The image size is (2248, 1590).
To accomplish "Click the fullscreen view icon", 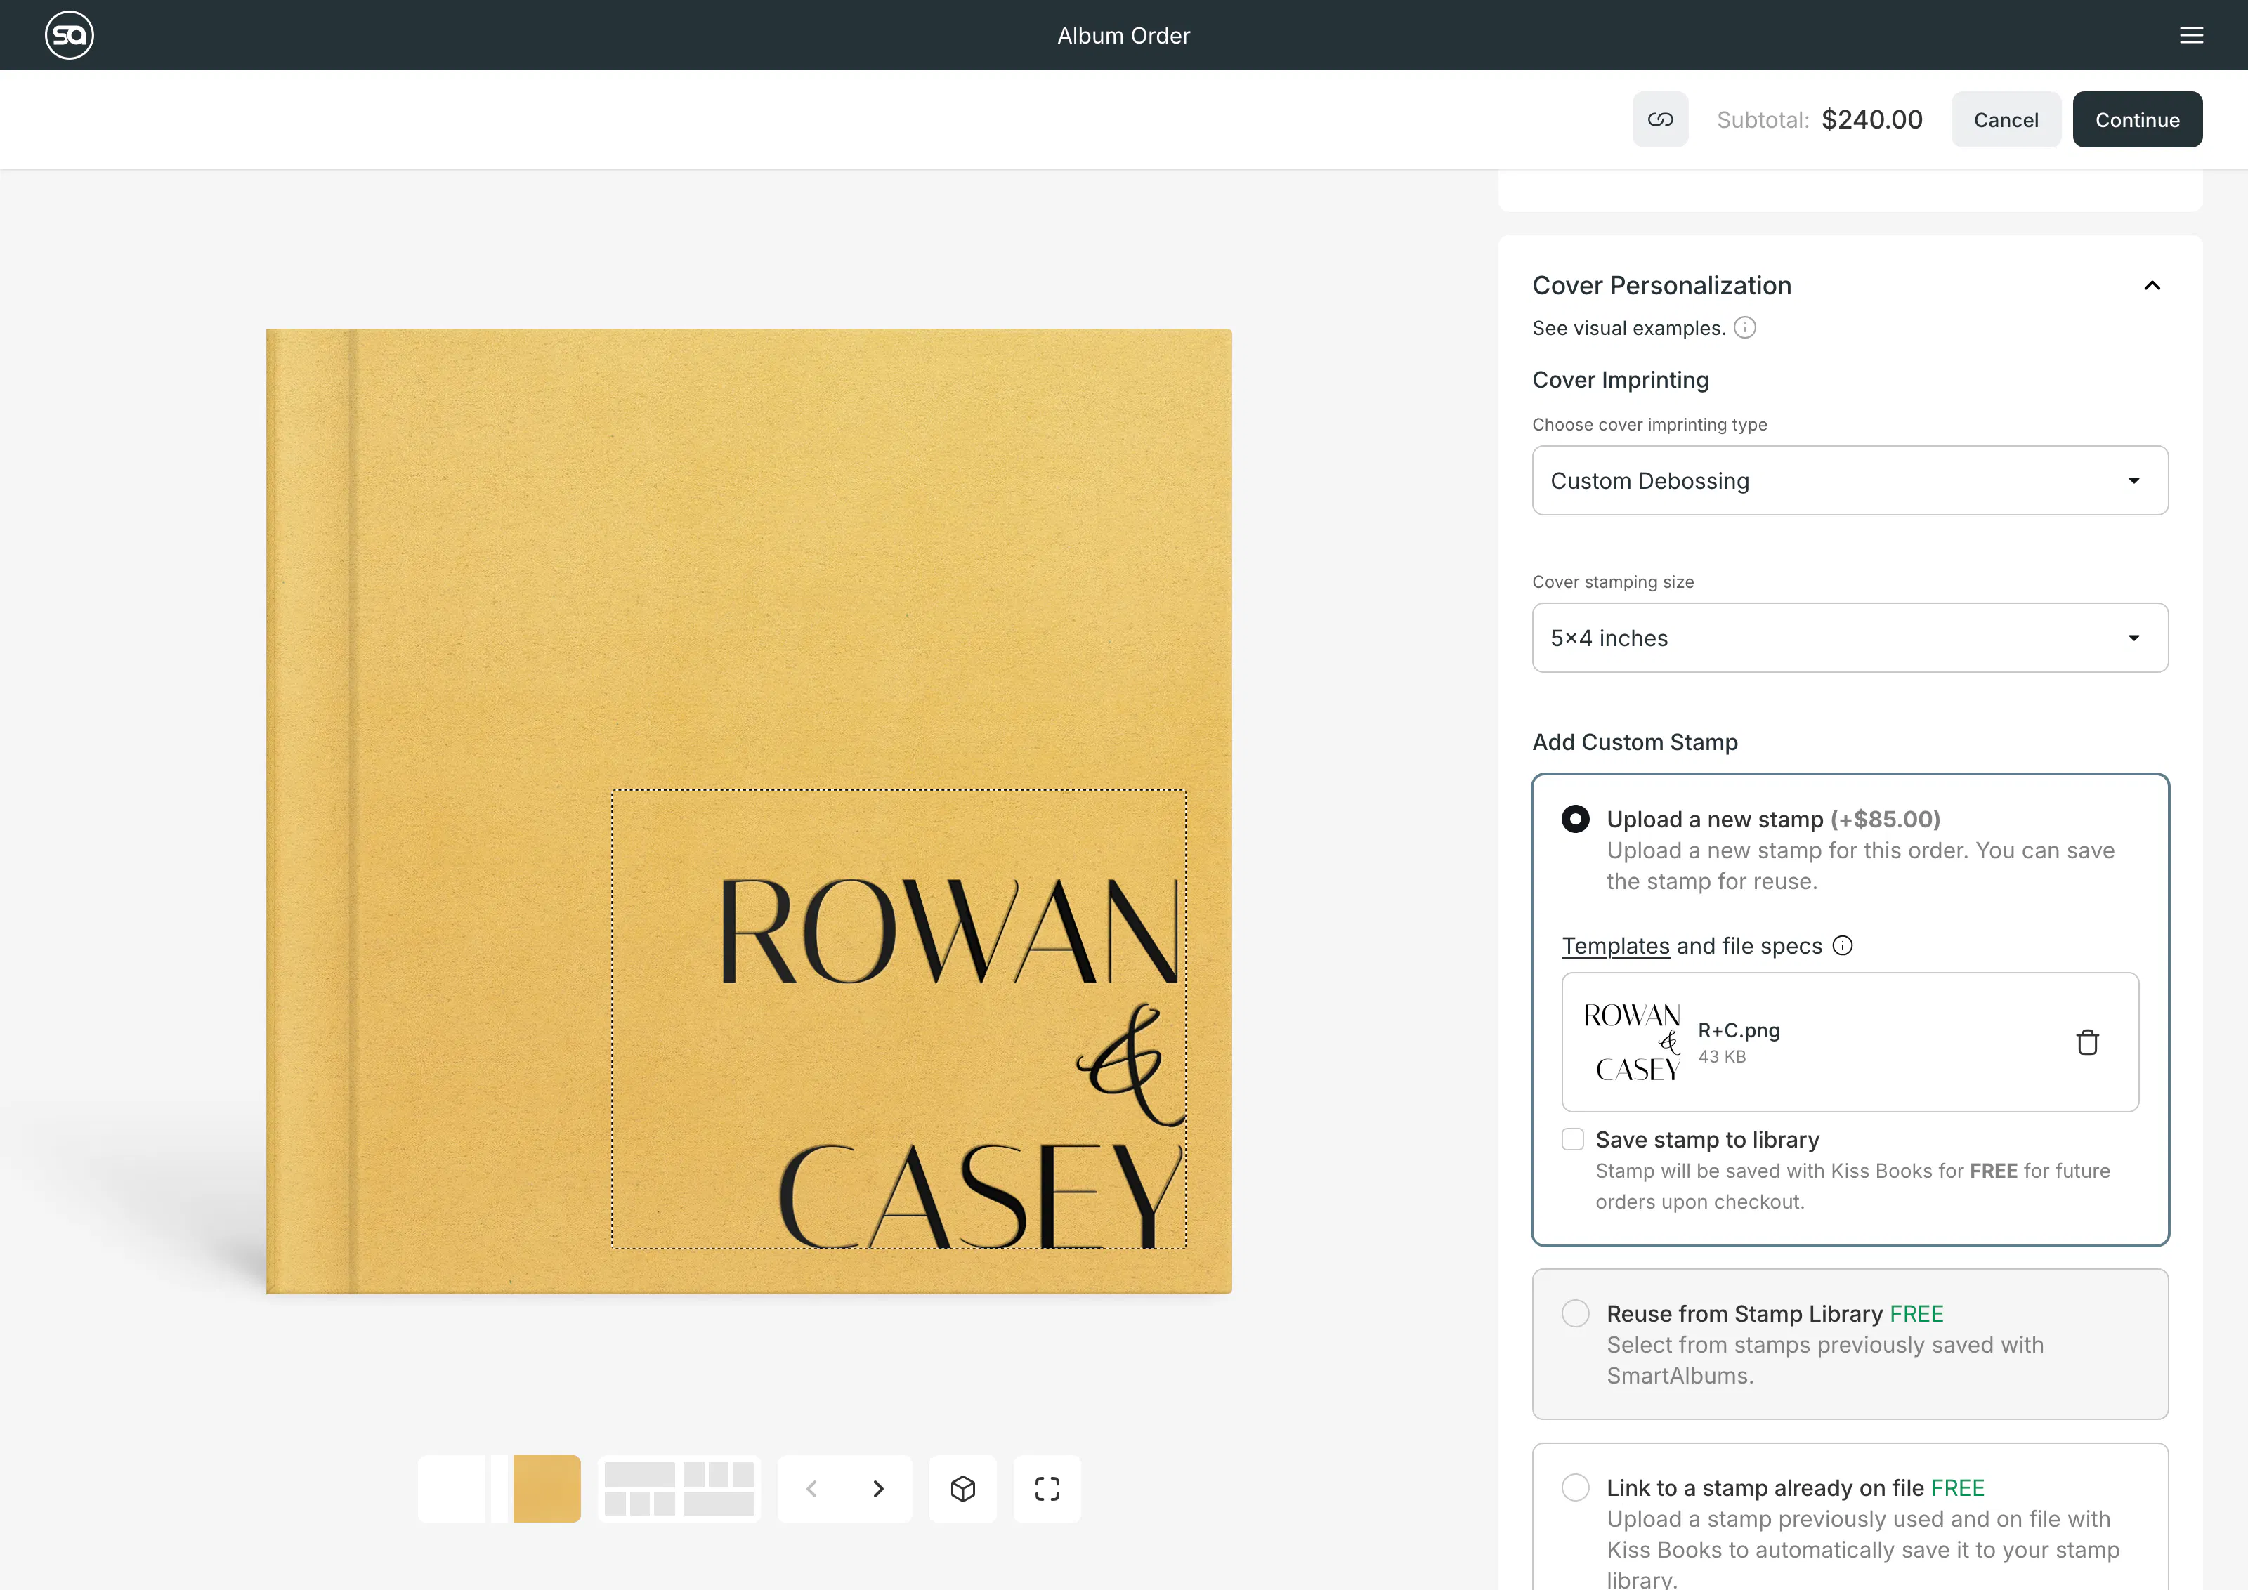I will tap(1047, 1488).
